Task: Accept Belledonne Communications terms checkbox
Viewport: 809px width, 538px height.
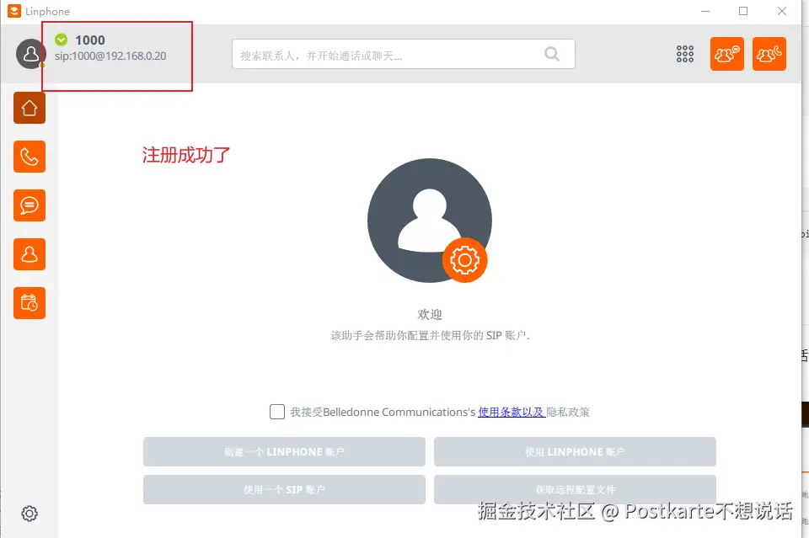Action: tap(277, 412)
